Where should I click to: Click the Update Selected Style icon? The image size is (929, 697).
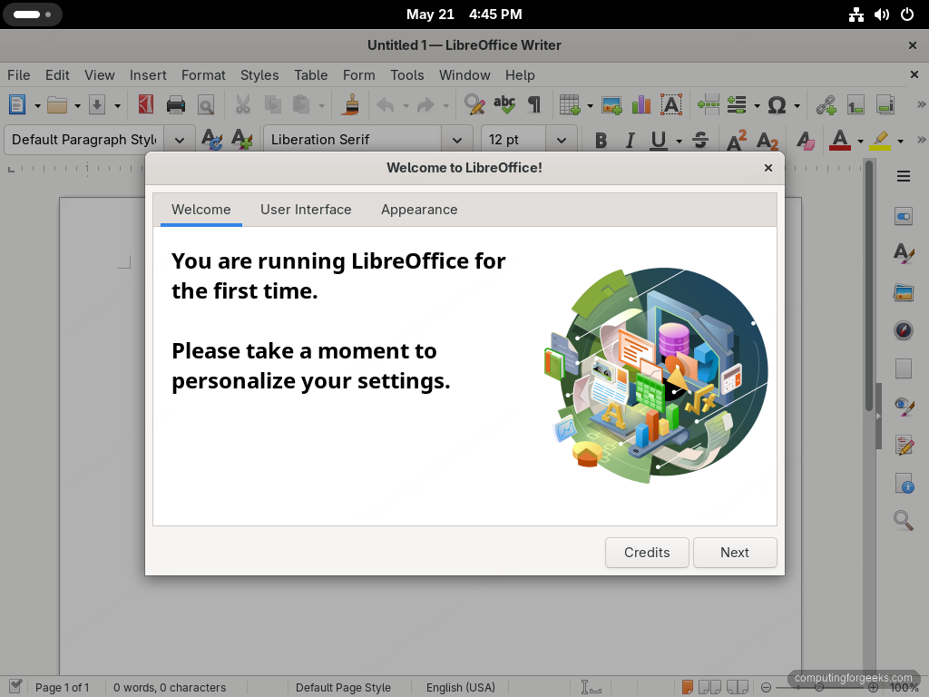click(211, 140)
